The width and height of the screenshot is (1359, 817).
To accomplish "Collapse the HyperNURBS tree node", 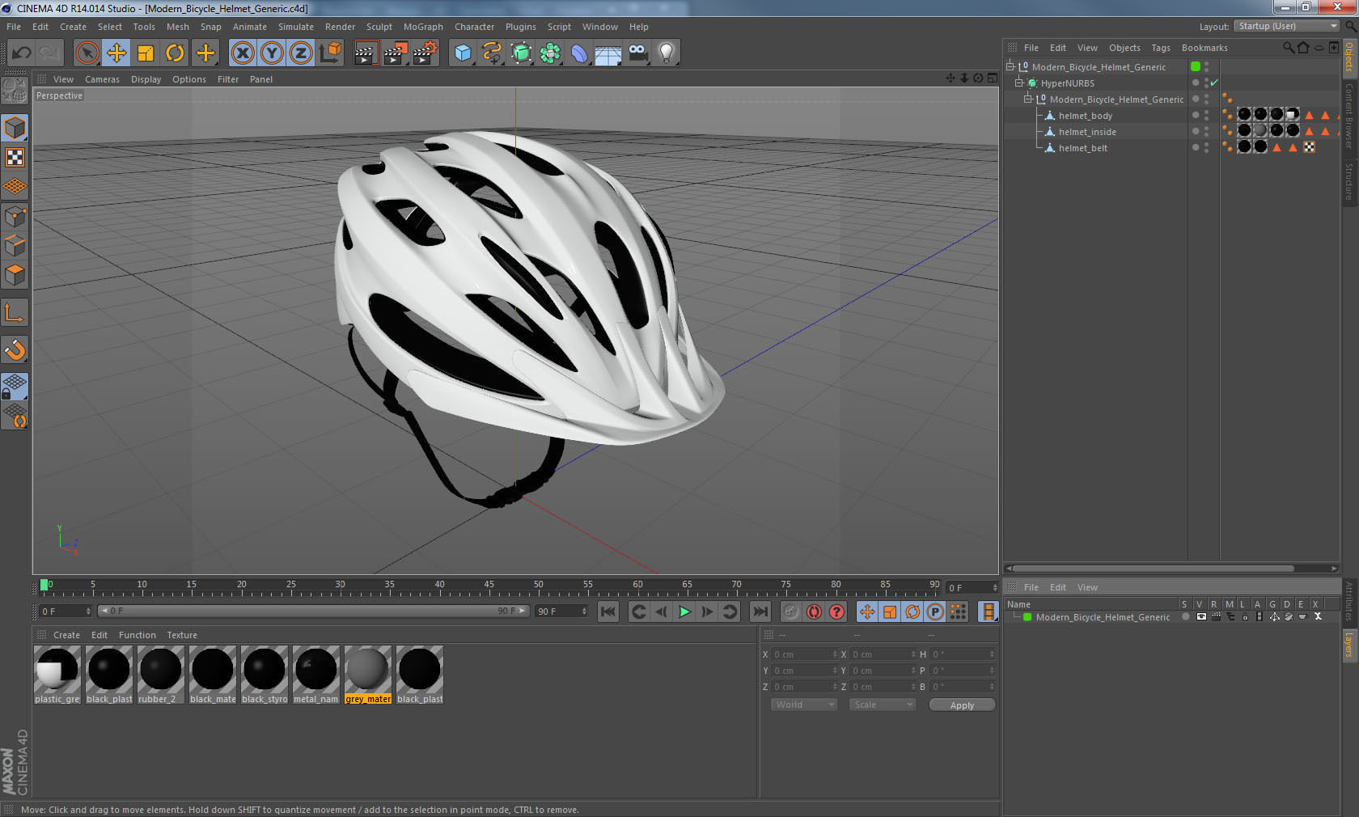I will tap(1019, 83).
